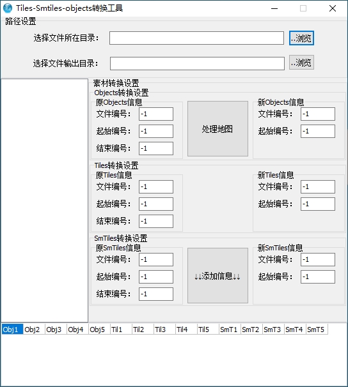
Task: Select the Til5 tab
Action: pos(208,330)
